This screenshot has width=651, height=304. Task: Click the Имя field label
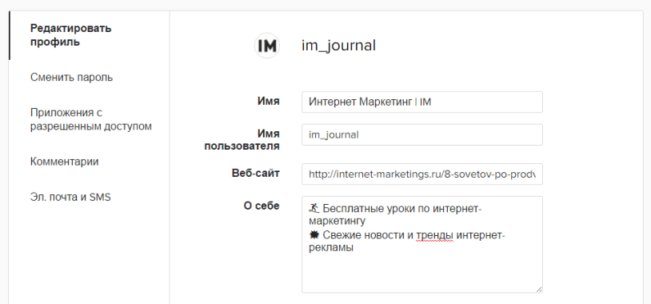point(269,102)
